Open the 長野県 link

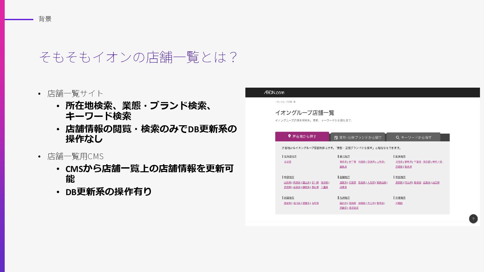tap(287, 187)
